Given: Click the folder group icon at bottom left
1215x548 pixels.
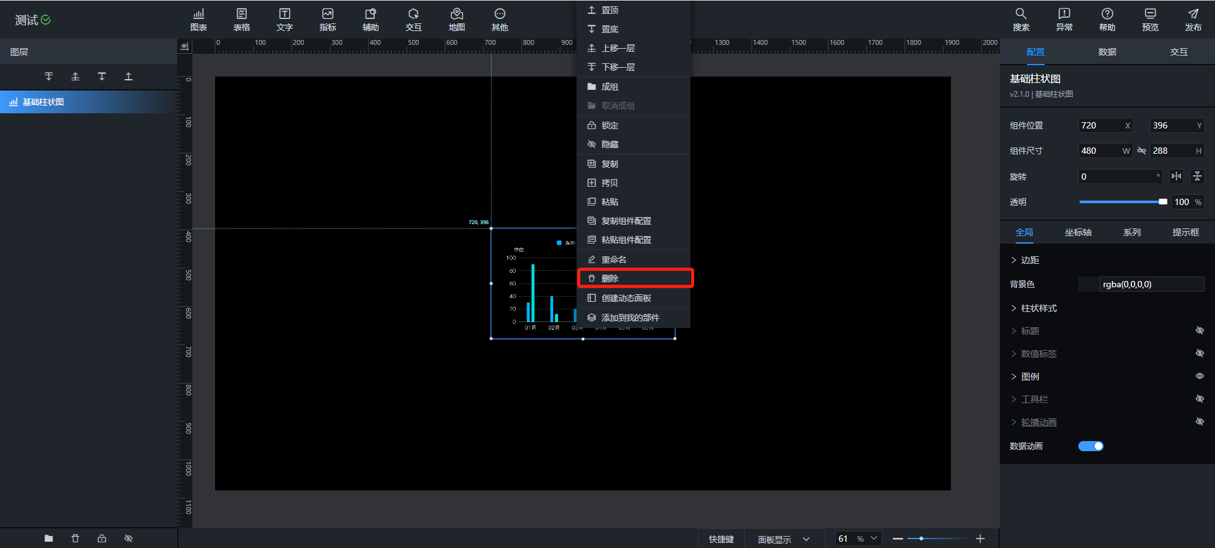Looking at the screenshot, I should tap(49, 539).
